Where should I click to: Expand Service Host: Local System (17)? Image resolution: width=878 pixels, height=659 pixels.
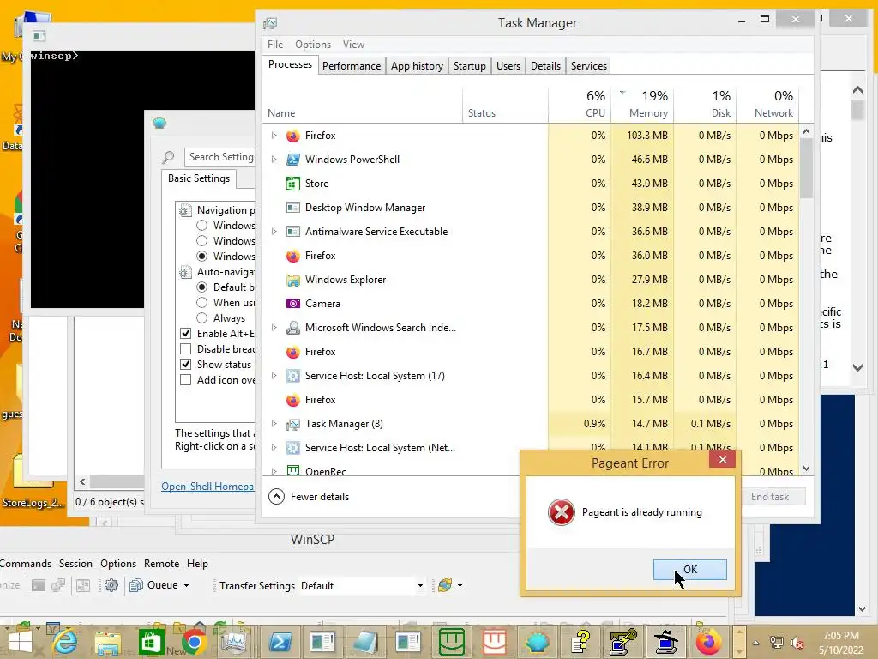(x=274, y=376)
